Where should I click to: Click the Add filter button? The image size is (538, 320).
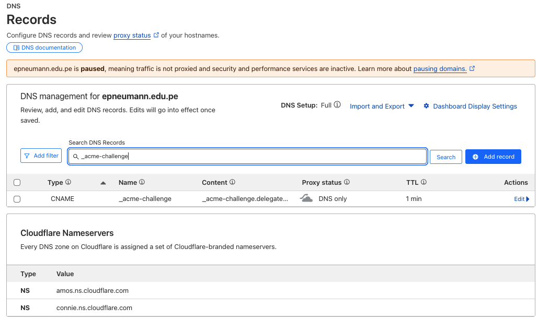pyautogui.click(x=41, y=156)
